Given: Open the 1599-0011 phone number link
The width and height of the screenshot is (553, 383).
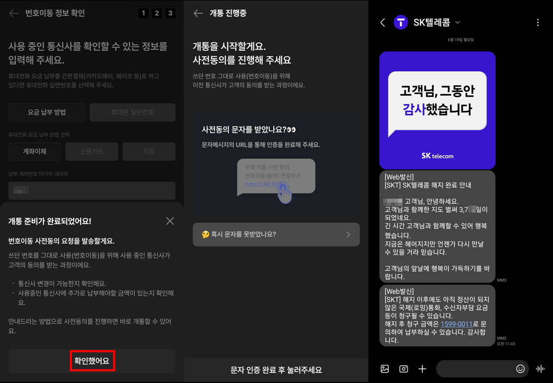Looking at the screenshot, I should click(x=457, y=324).
